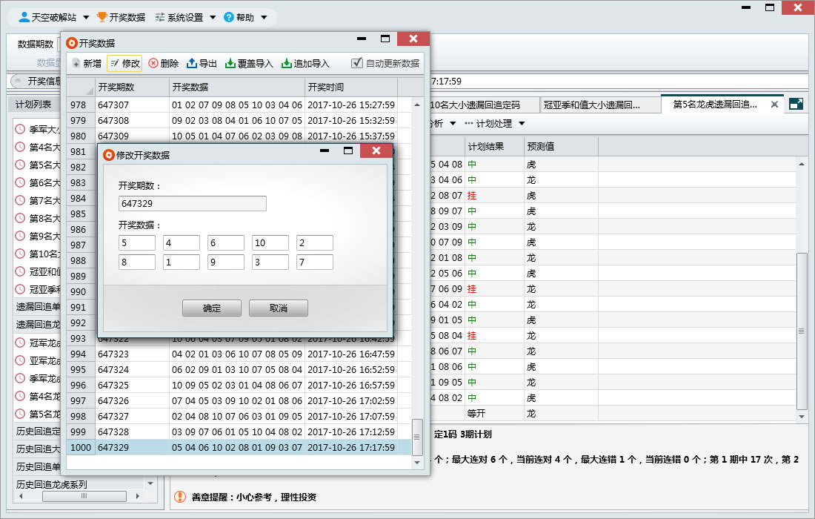Viewport: 815px width, 519px height.
Task: Click the 覆盖导入 overwrite import icon
Action: click(x=230, y=64)
